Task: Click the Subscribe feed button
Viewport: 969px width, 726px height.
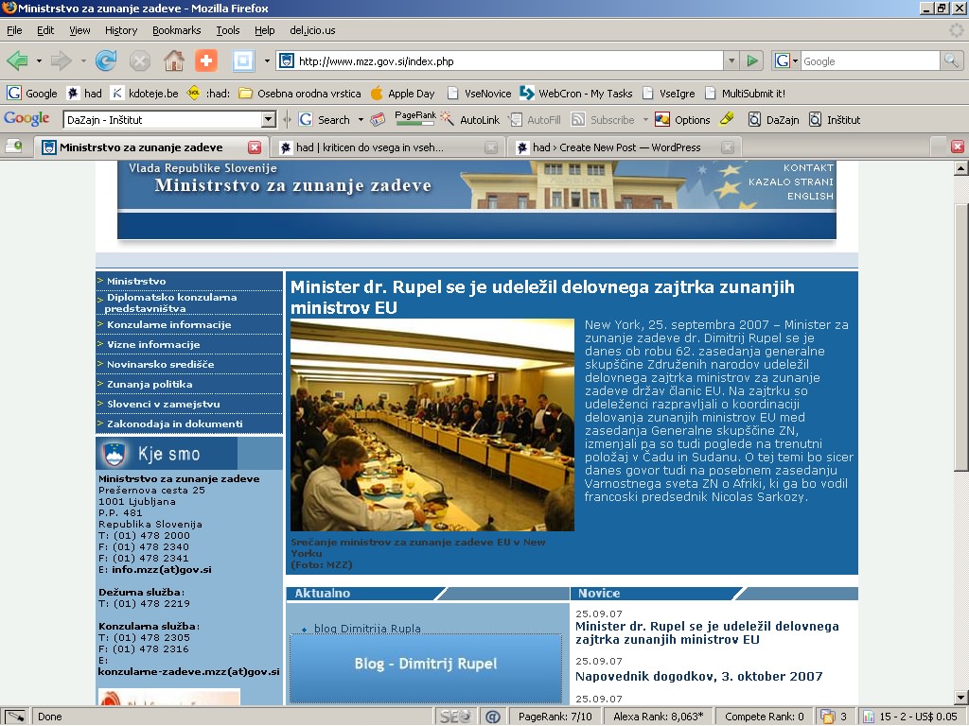Action: point(603,120)
